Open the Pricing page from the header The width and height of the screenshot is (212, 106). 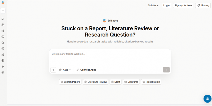203,6
